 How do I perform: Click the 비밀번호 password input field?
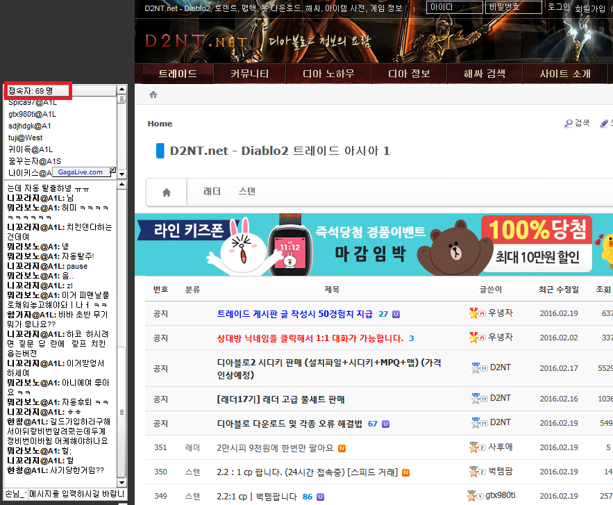pyautogui.click(x=513, y=7)
